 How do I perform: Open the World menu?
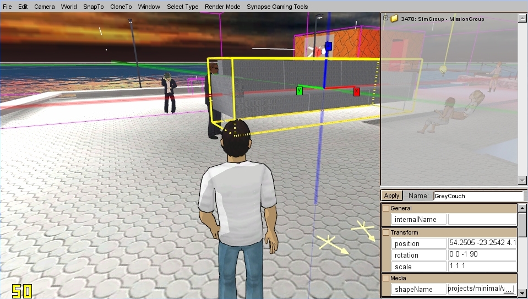point(69,7)
